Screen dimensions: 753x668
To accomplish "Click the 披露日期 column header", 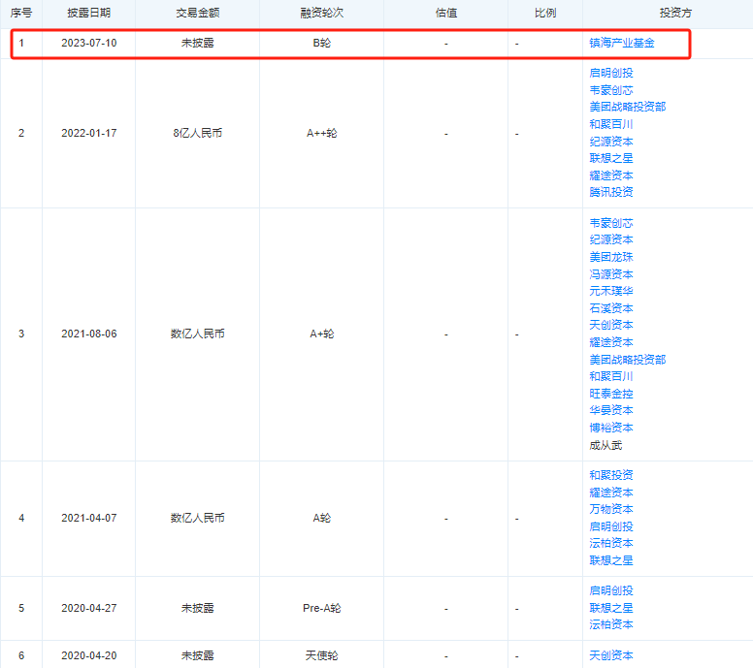I will 89,14.
